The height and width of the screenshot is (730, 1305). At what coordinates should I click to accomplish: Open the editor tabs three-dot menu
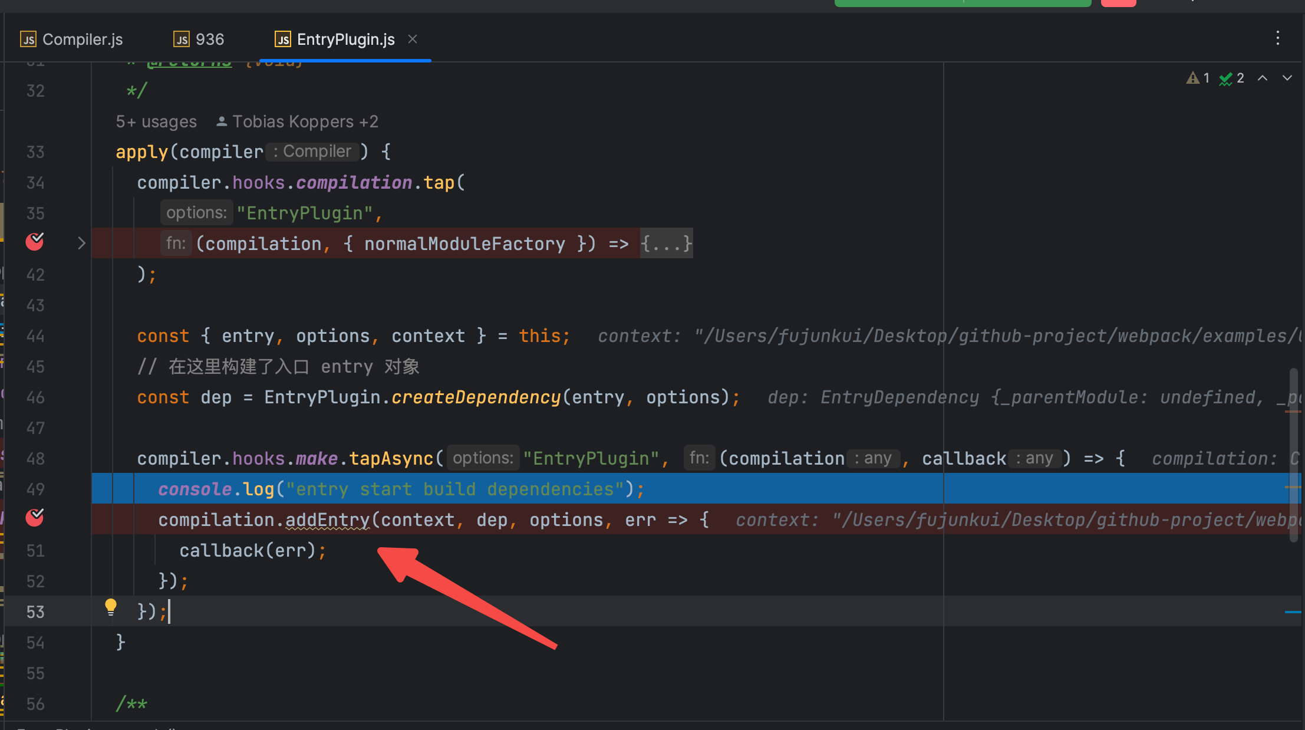[1277, 39]
